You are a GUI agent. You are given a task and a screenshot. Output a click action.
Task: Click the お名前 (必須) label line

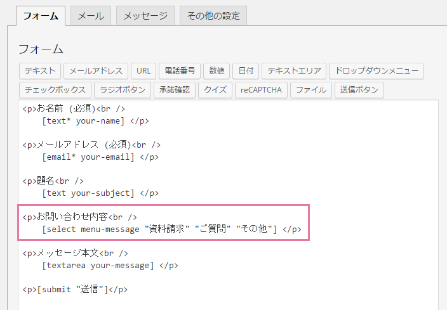pos(74,109)
